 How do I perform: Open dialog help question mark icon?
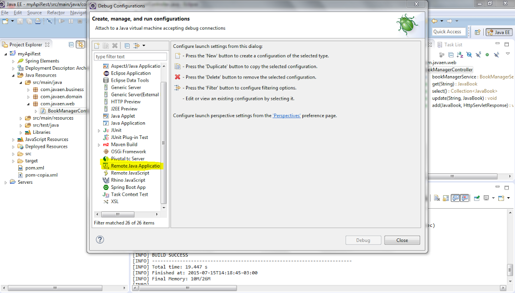pos(100,239)
